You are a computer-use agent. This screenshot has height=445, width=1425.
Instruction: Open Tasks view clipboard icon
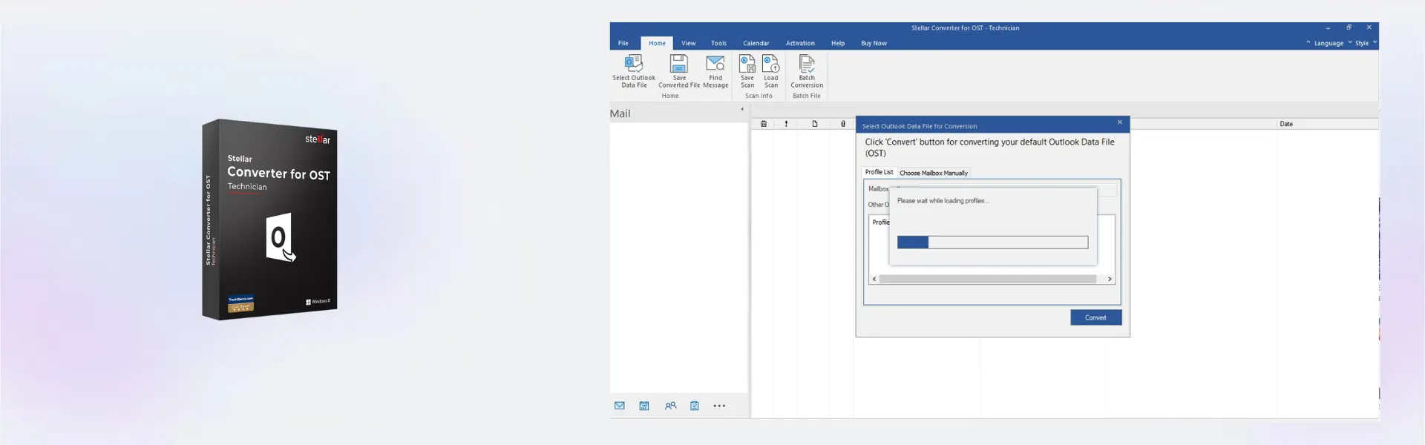695,406
